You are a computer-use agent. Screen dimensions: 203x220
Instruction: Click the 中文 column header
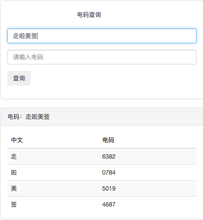coord(17,140)
